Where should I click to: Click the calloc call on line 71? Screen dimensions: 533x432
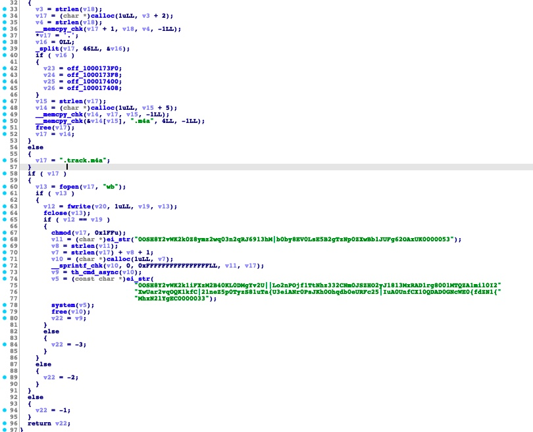tap(118, 259)
